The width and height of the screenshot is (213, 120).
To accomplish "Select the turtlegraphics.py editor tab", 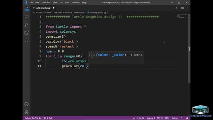I will [44, 8].
